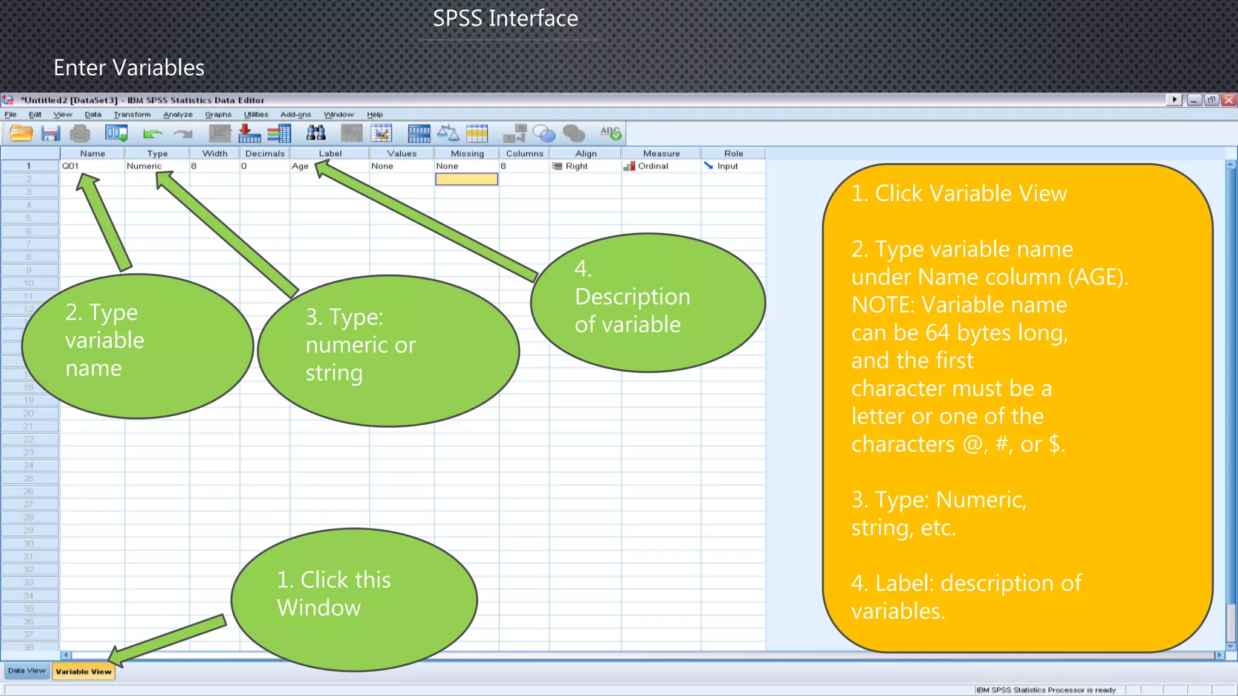The image size is (1238, 696).
Task: Save the dataset using the floppy disk icon
Action: pyautogui.click(x=51, y=133)
